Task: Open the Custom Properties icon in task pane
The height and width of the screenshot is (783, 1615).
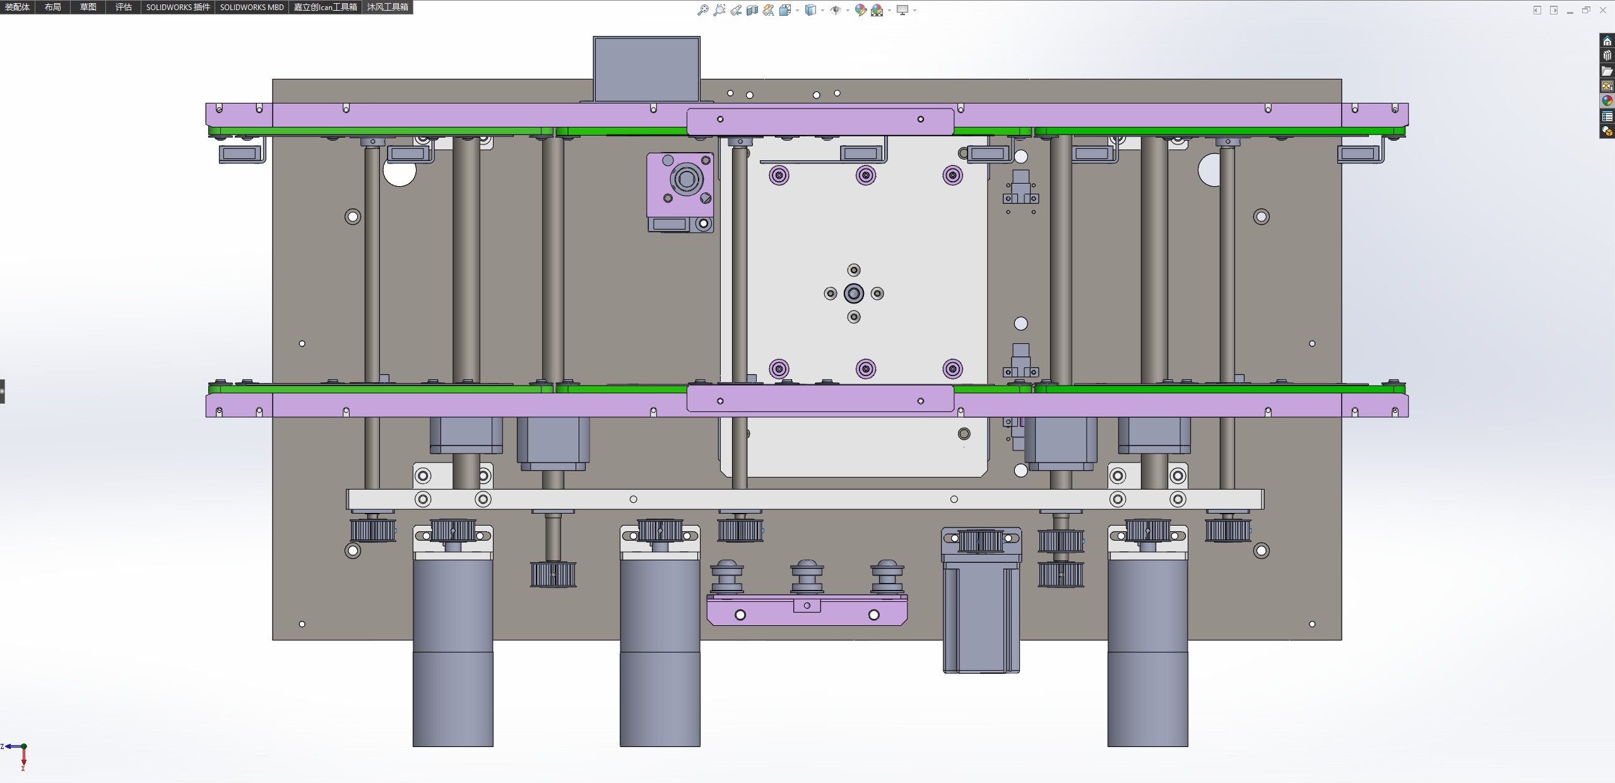Action: [1607, 116]
